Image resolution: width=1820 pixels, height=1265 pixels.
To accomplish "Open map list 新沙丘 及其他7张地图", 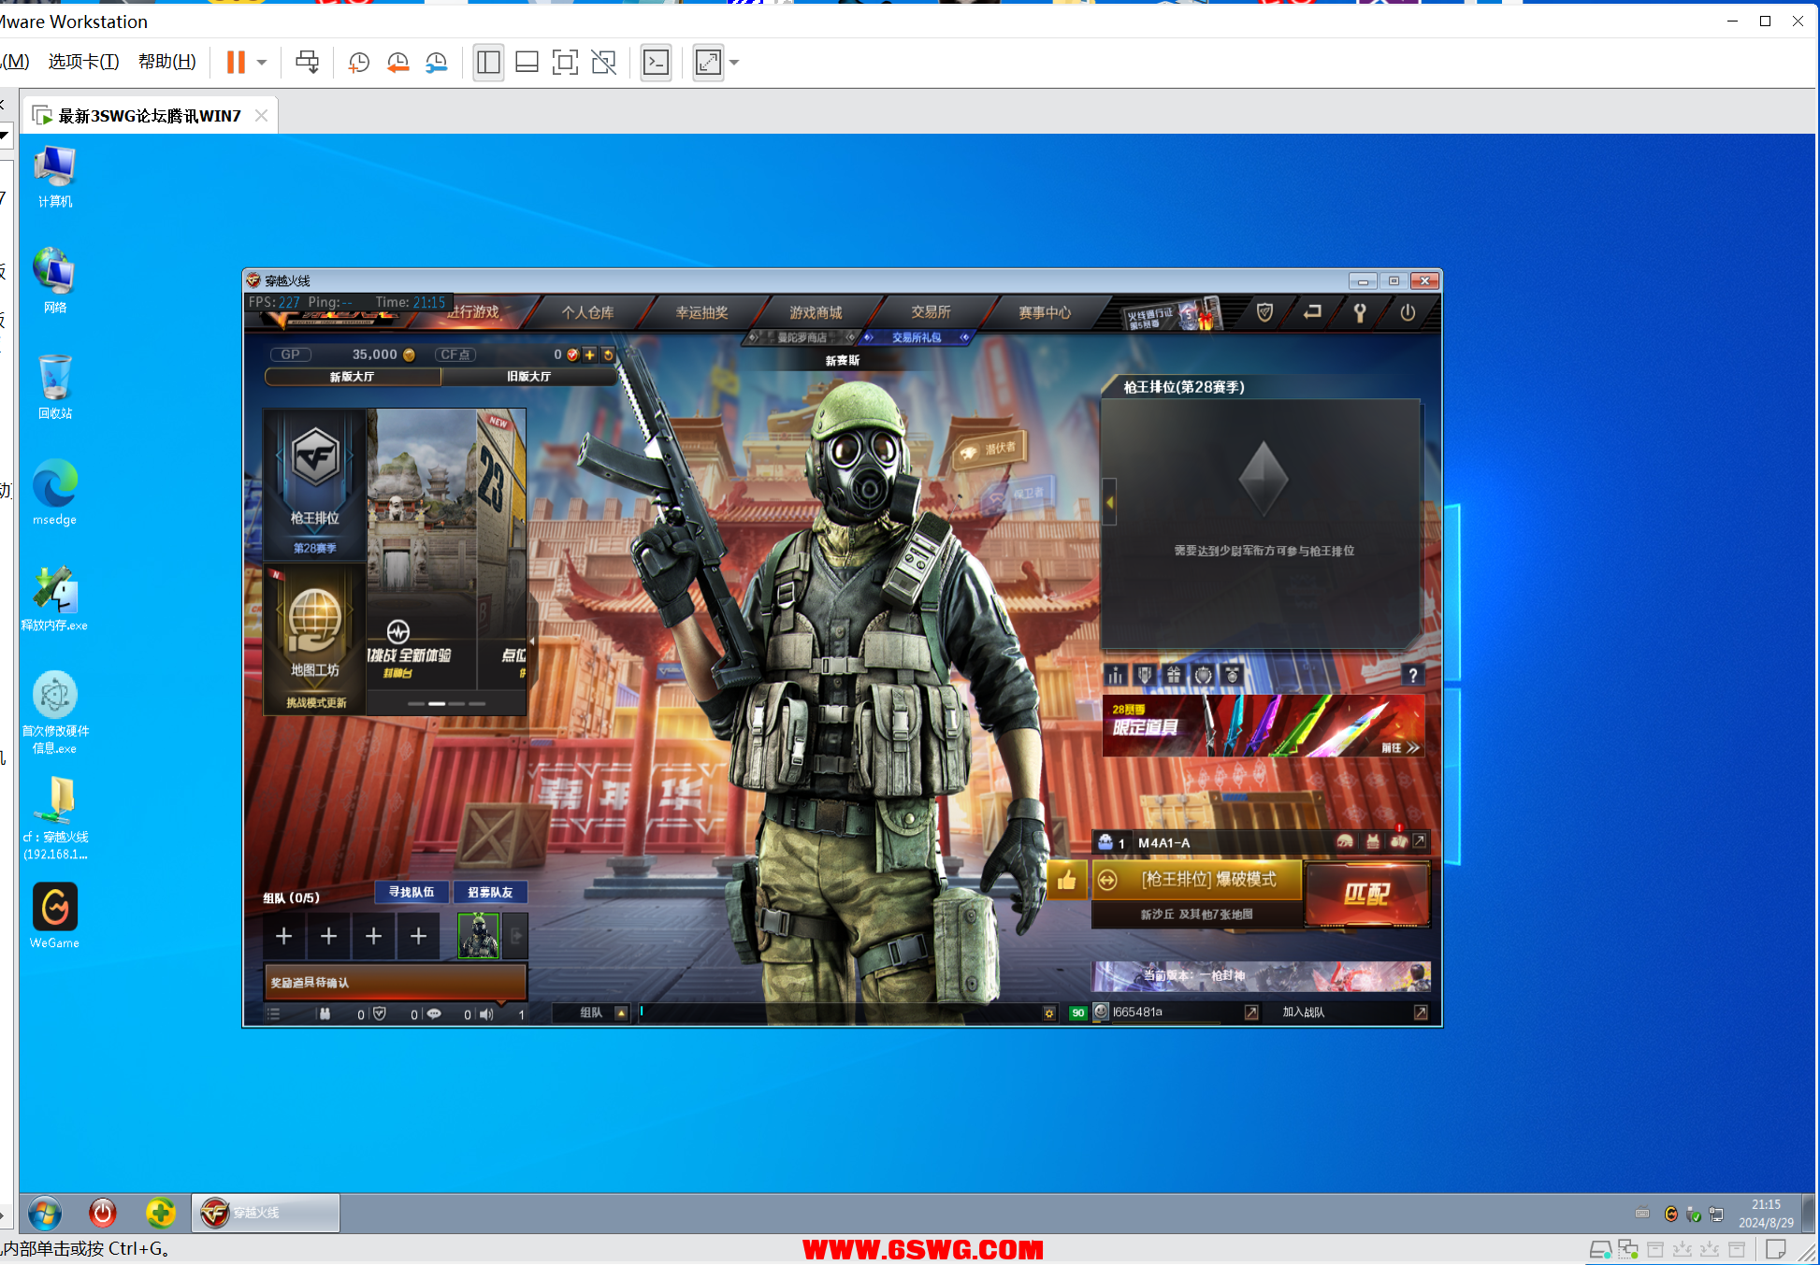I will point(1197,914).
